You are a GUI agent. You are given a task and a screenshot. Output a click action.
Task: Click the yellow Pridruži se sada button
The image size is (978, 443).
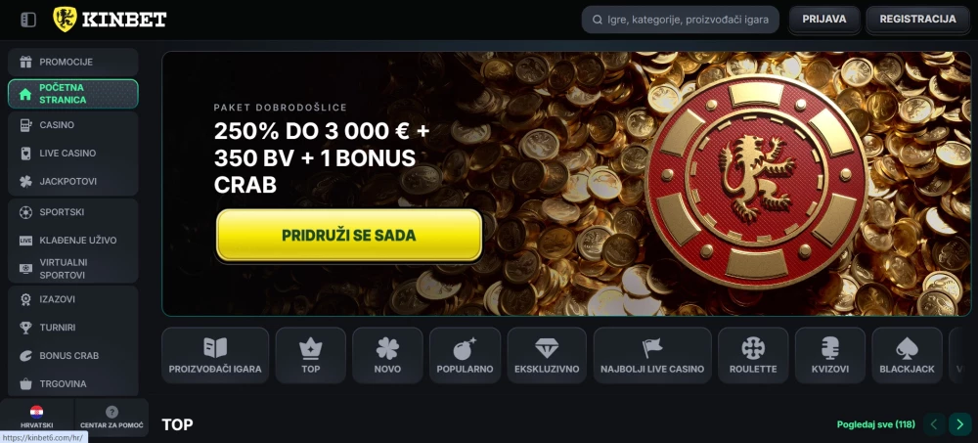tap(349, 236)
